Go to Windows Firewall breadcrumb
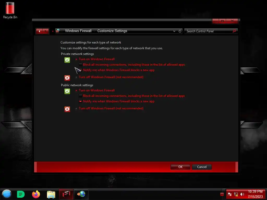The image size is (267, 200). click(x=78, y=31)
